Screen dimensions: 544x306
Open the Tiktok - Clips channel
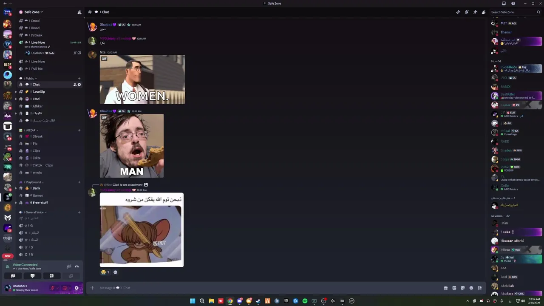tap(50, 165)
